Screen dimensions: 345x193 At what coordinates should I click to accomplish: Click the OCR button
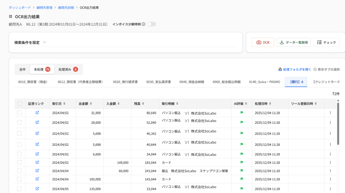point(262,42)
